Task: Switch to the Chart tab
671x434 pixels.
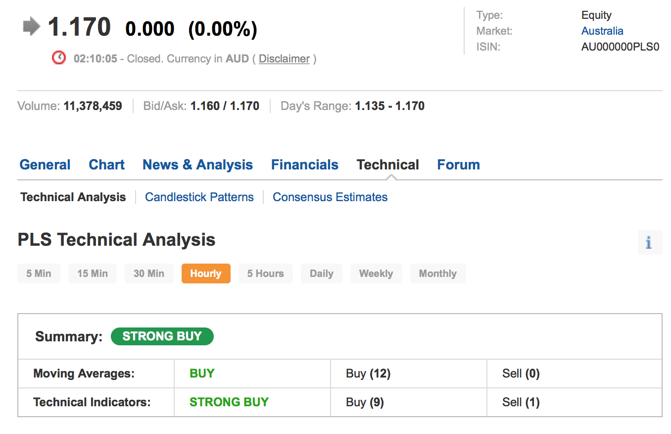Action: (x=106, y=165)
